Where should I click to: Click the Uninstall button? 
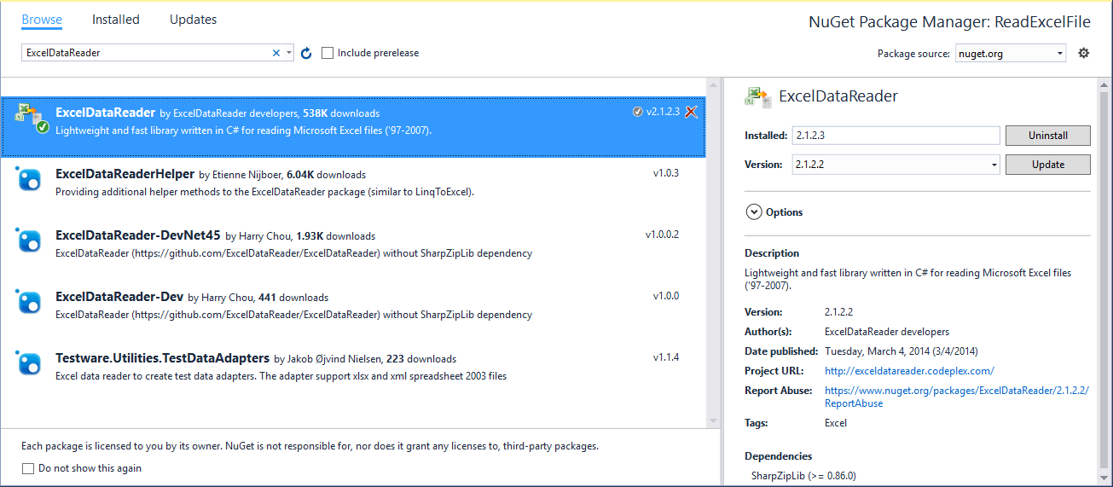click(x=1047, y=136)
